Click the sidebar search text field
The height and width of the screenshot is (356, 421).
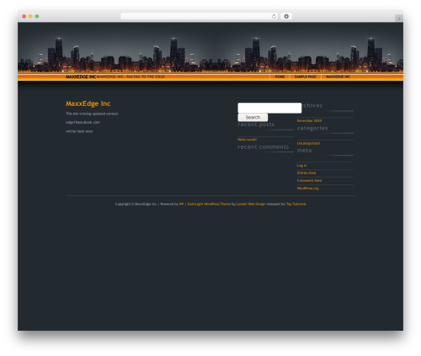click(x=269, y=108)
